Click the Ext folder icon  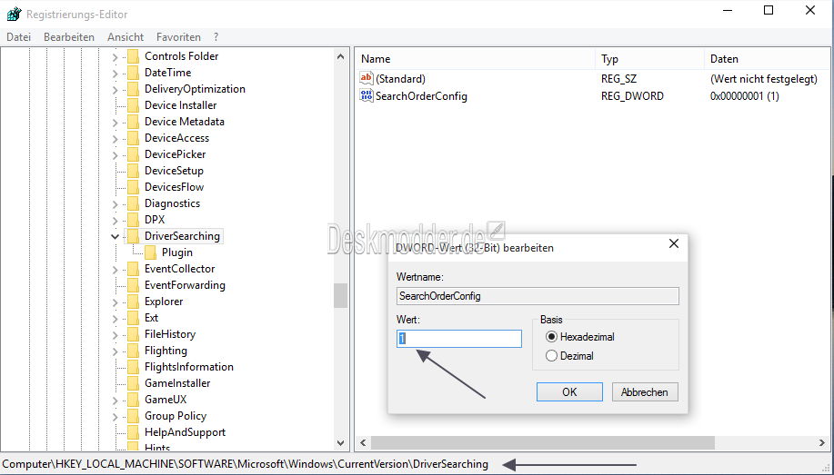point(134,318)
